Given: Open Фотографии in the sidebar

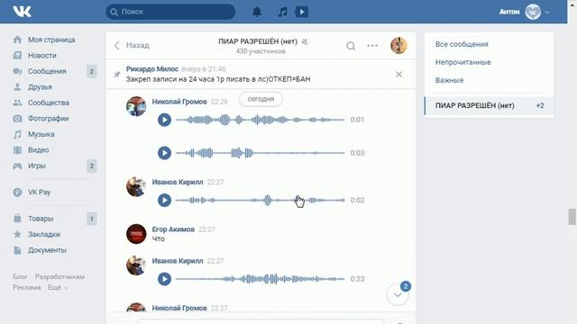Looking at the screenshot, I should 48,119.
